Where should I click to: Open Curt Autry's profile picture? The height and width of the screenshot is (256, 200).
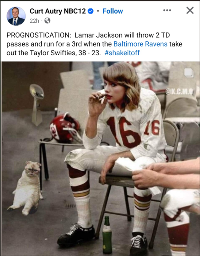pyautogui.click(x=16, y=16)
